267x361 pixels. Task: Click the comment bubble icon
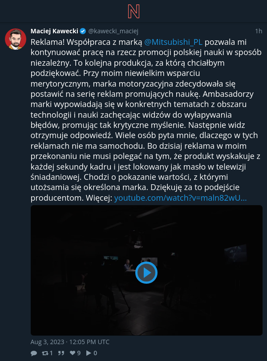point(34,353)
